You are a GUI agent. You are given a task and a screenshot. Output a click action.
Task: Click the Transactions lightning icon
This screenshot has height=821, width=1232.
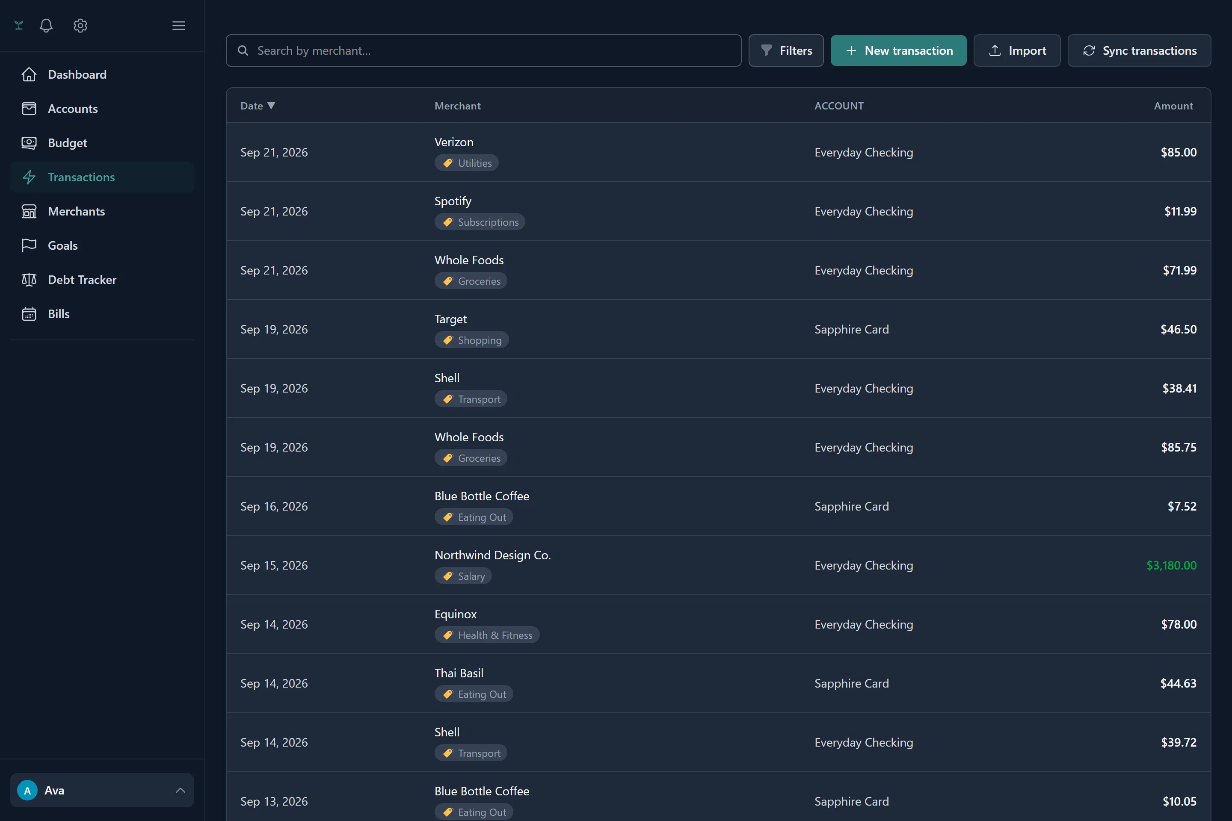pyautogui.click(x=29, y=177)
